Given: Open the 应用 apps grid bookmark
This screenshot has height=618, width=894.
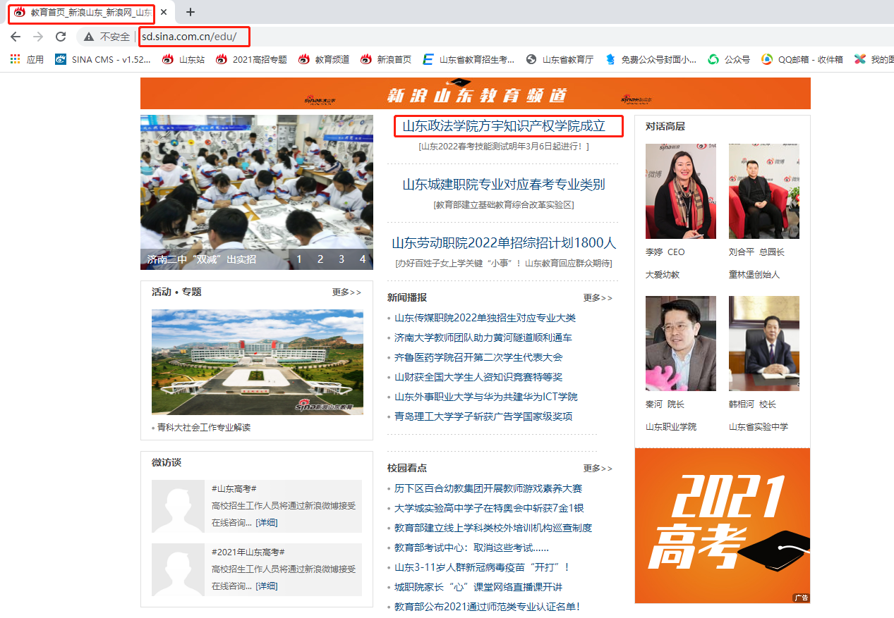Looking at the screenshot, I should click(27, 60).
